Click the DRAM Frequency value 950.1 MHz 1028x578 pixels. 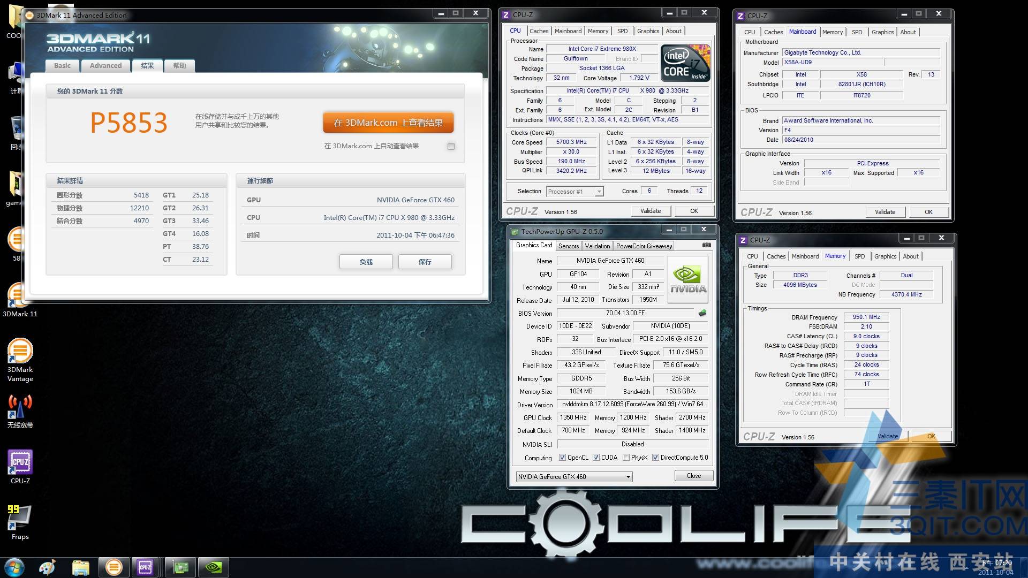866,317
